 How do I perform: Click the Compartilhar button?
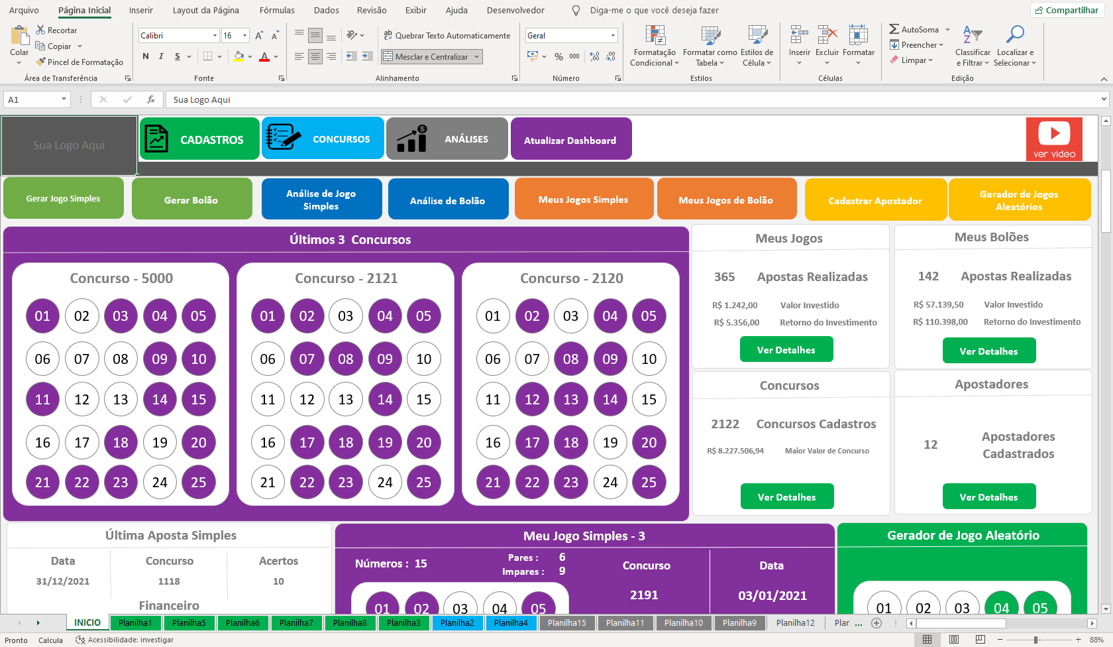1066,10
